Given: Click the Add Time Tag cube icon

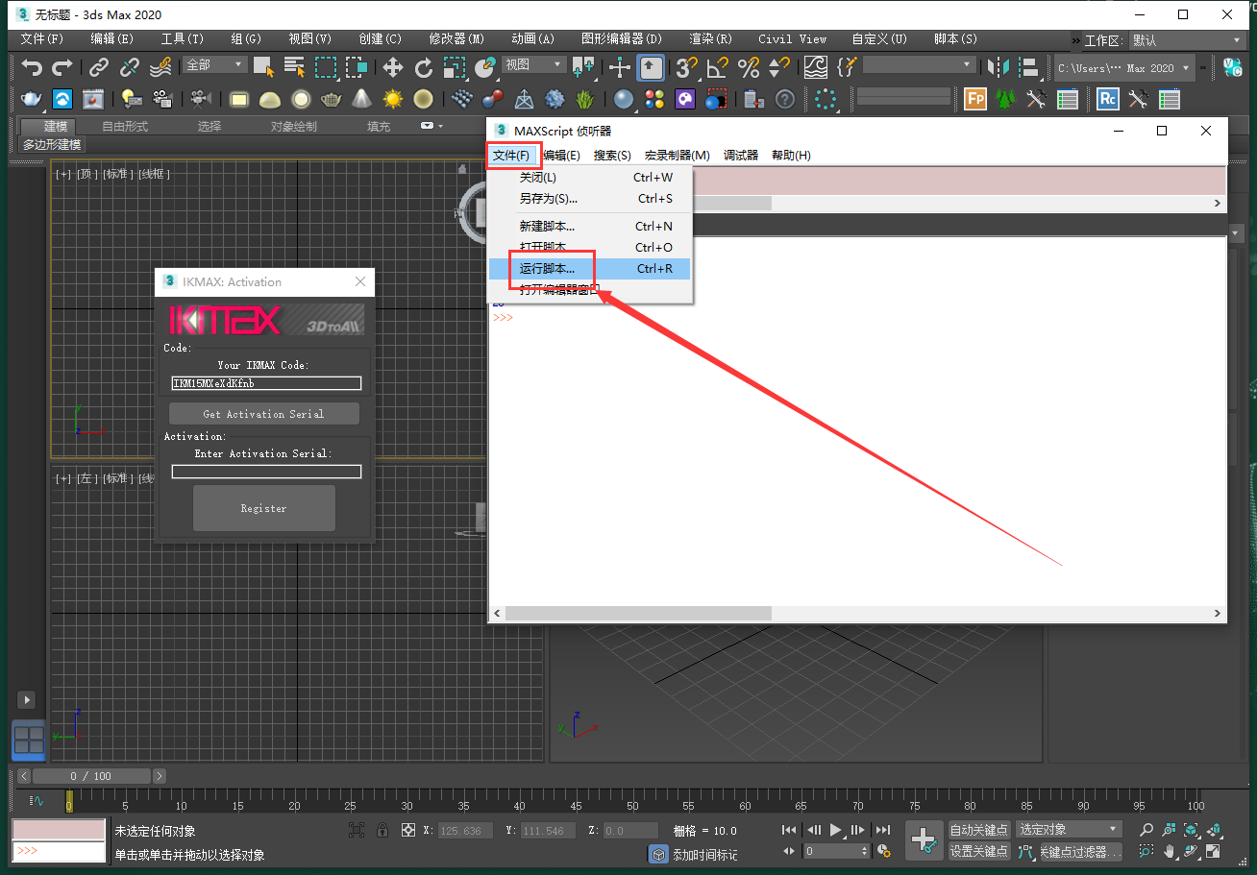Looking at the screenshot, I should tap(658, 854).
